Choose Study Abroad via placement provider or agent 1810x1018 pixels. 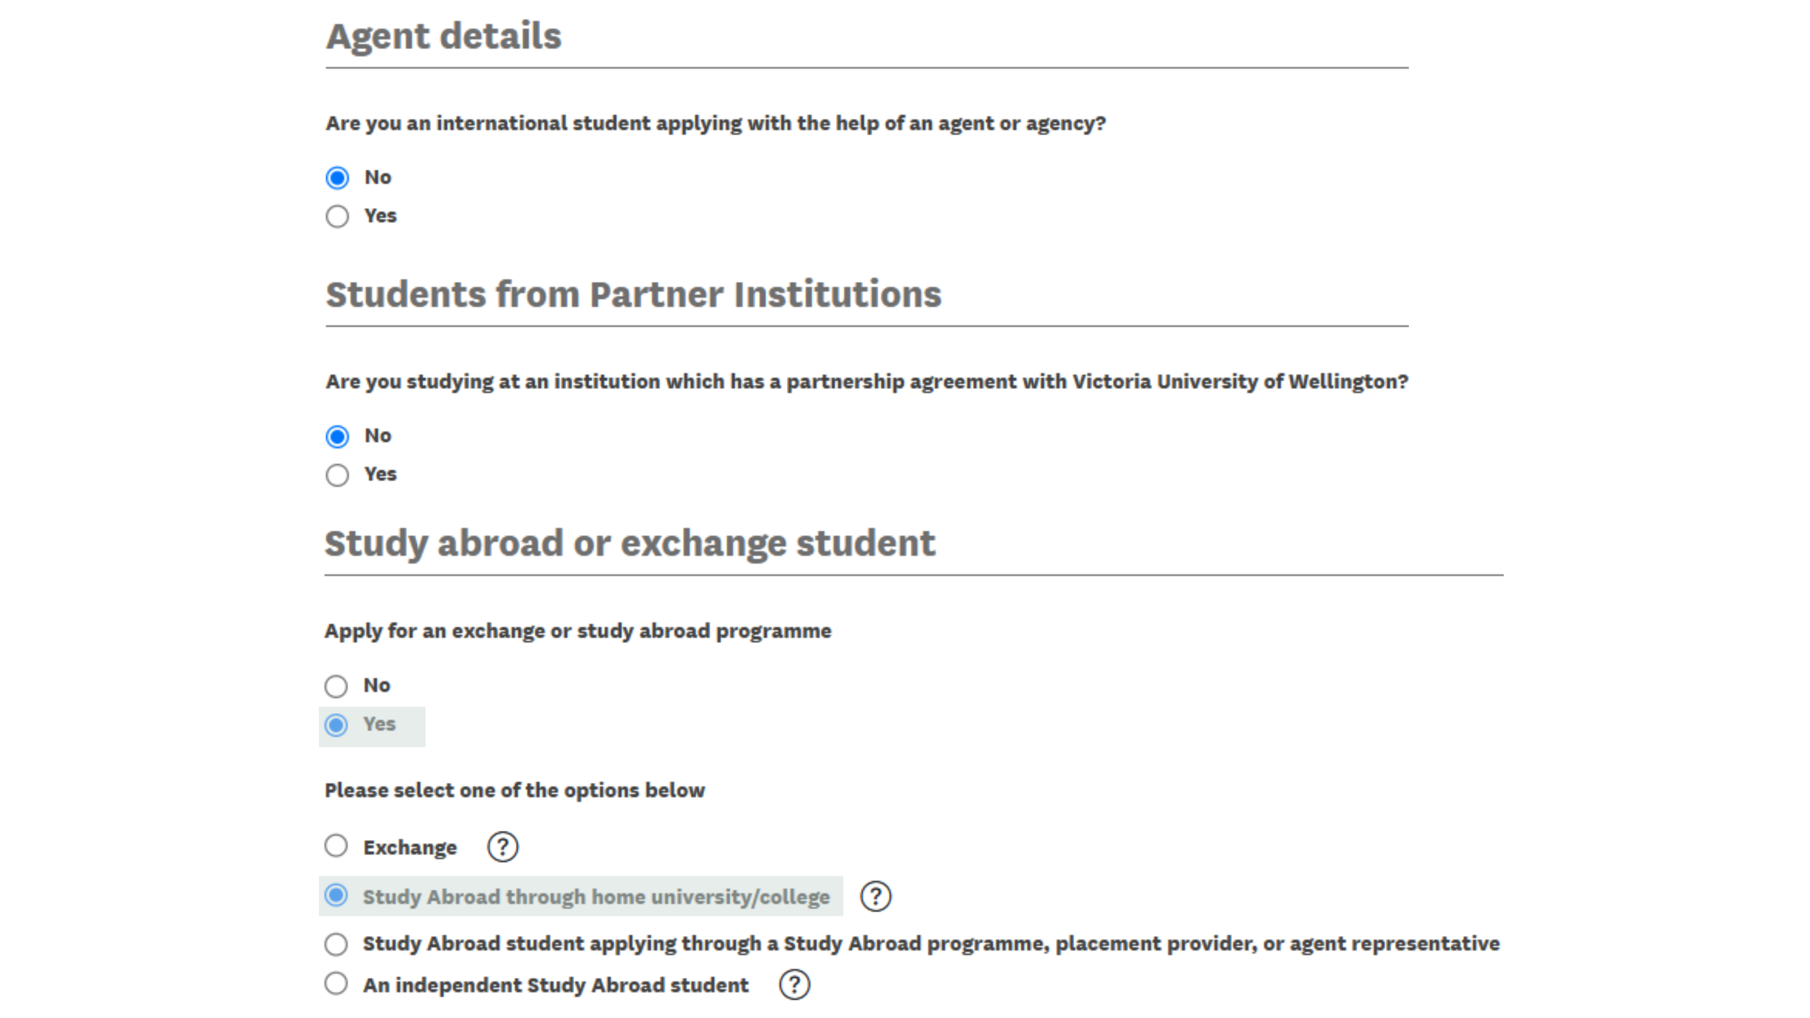click(336, 944)
